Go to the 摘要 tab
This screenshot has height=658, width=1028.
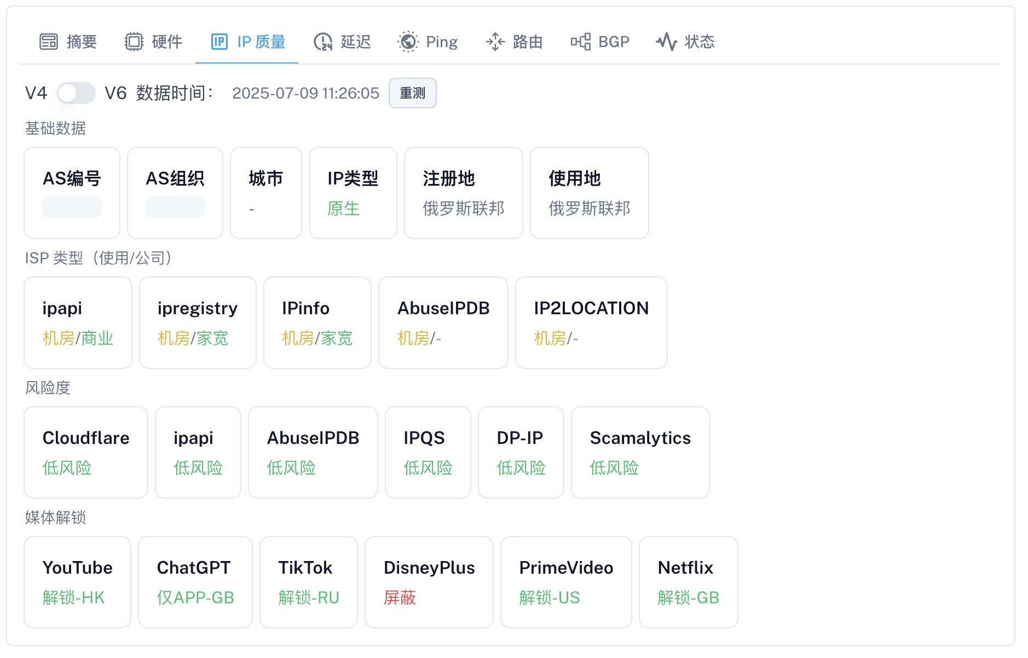(68, 41)
